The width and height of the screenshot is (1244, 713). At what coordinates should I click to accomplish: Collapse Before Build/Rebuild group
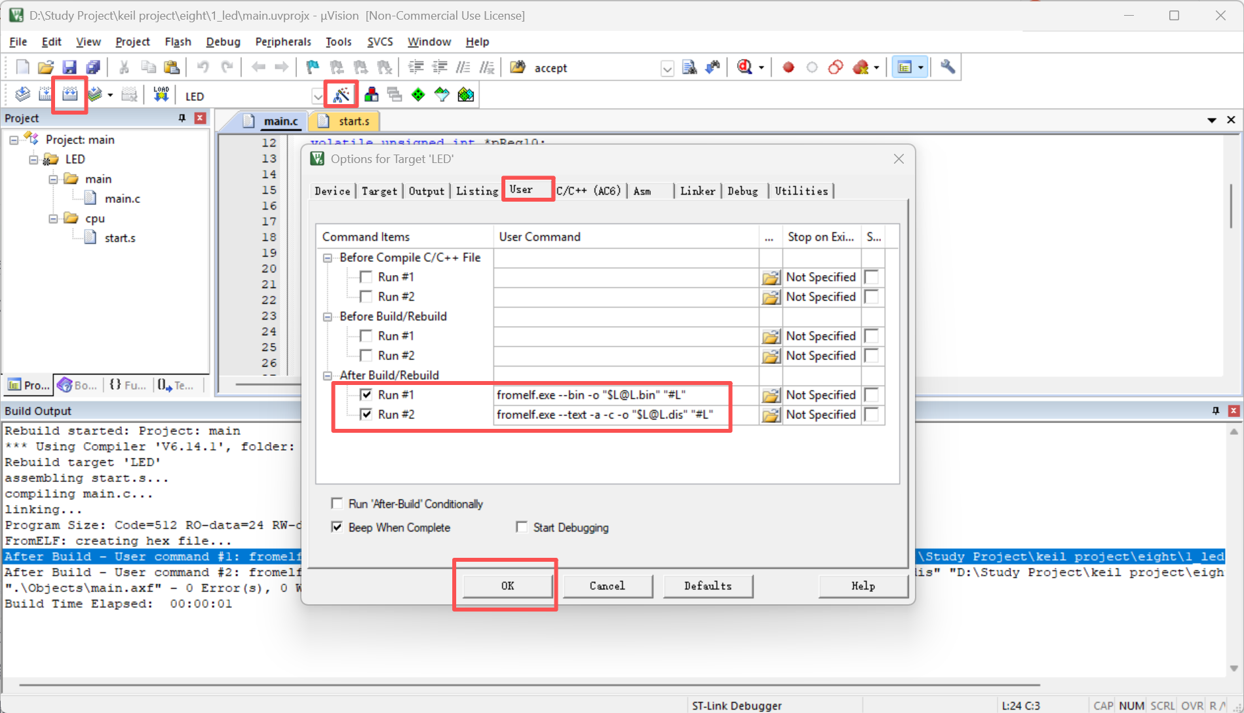tap(328, 317)
